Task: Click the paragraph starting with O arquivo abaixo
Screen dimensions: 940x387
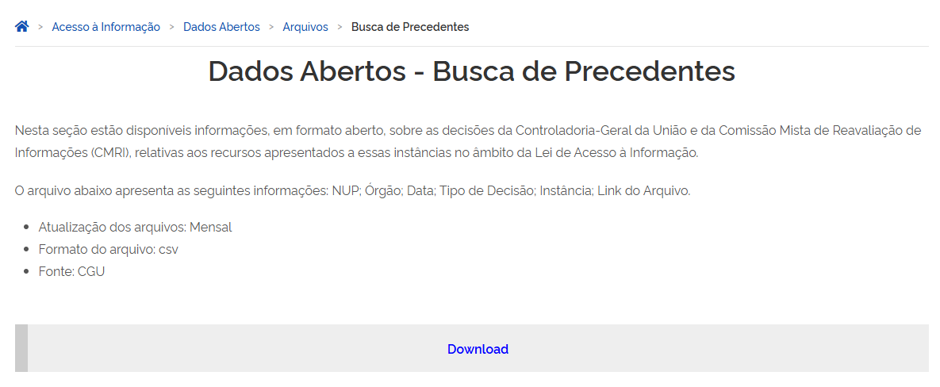Action: (353, 191)
